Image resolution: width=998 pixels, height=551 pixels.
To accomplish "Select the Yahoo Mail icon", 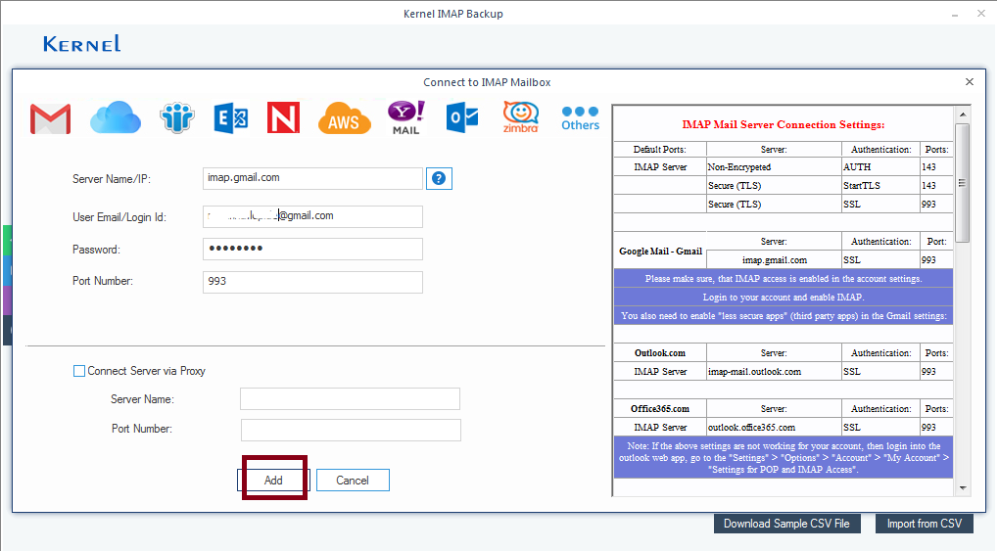I will [x=406, y=117].
